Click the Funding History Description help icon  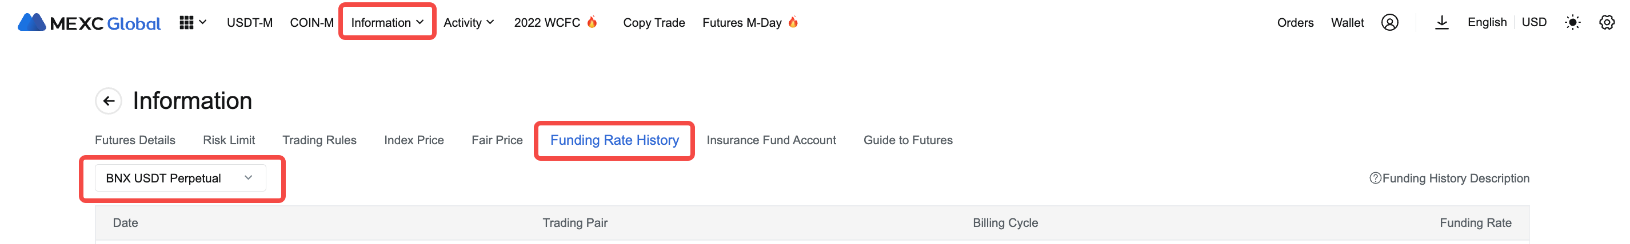tap(1375, 178)
